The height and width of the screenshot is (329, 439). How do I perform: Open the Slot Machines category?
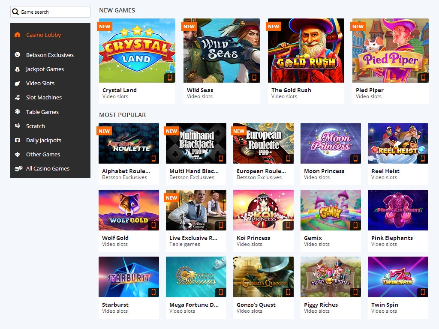[x=44, y=97]
